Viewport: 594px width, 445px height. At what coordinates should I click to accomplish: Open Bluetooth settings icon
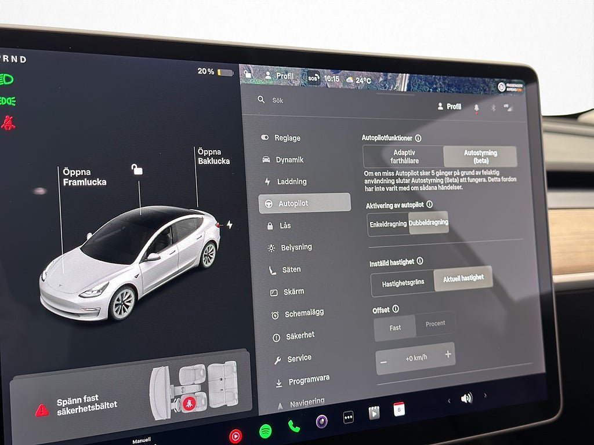click(493, 108)
